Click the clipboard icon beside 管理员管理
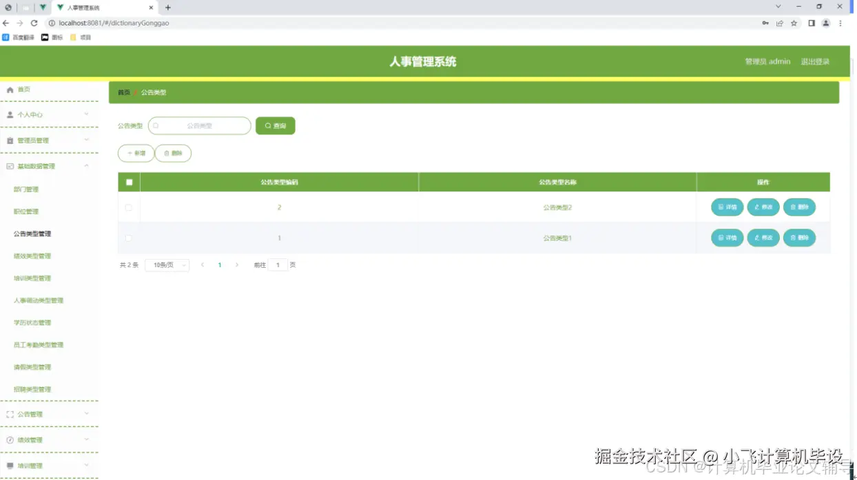The image size is (857, 480). (x=10, y=140)
